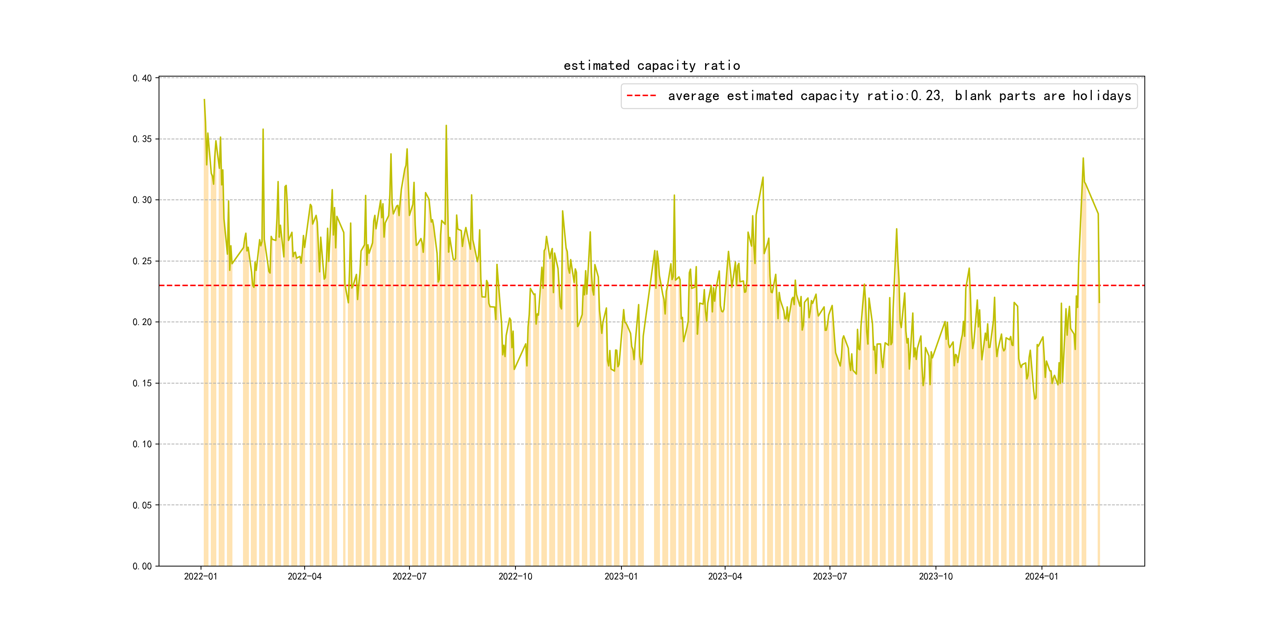Click the 2023-04 x-axis label
The width and height of the screenshot is (1272, 636).
(725, 576)
